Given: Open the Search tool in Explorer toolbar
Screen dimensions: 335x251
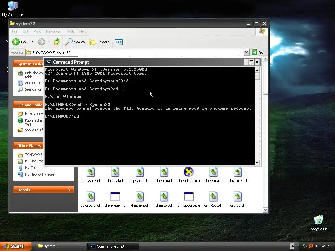Looking at the screenshot, I should [x=75, y=42].
